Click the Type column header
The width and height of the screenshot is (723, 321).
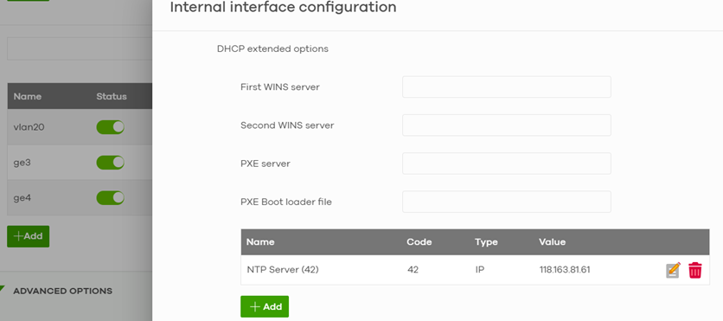coord(486,242)
